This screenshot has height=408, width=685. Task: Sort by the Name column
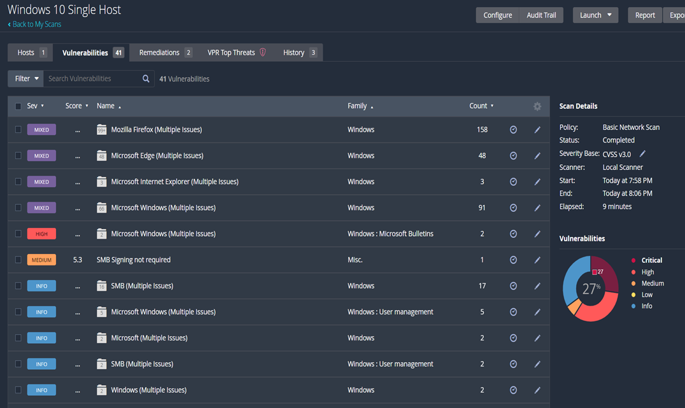click(109, 106)
